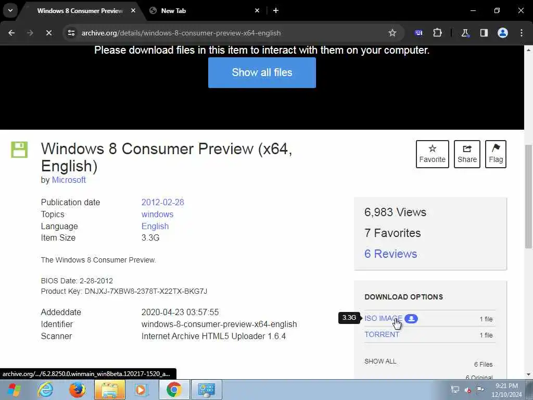
Task: Click SHOW ALL download options
Action: (x=380, y=361)
